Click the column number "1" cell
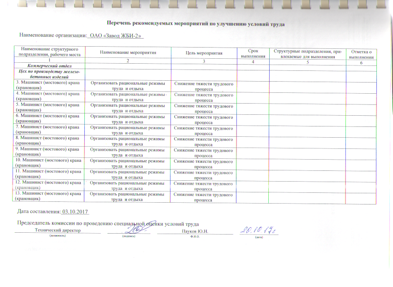Screen dimensions: 393x287 tap(50, 60)
